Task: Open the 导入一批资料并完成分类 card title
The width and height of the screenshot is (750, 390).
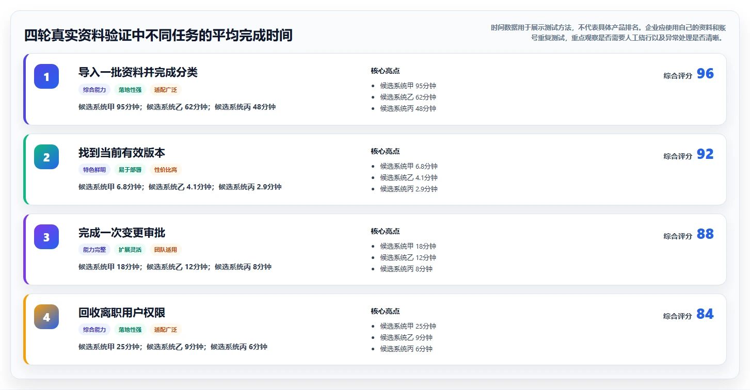Action: pyautogui.click(x=138, y=72)
